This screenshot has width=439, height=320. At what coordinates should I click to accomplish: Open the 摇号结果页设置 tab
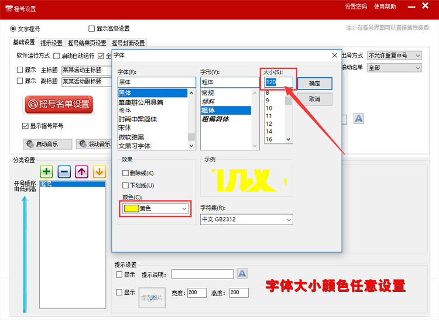click(87, 43)
